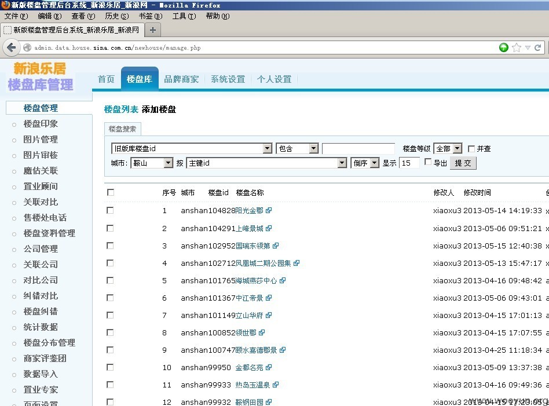Click the Firefox logo in title bar
Screen dimensions: 549x406
[x=5, y=5]
